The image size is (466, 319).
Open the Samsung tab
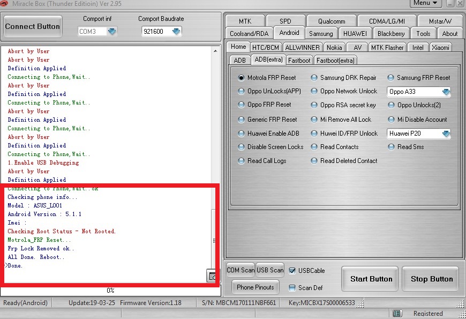(321, 34)
